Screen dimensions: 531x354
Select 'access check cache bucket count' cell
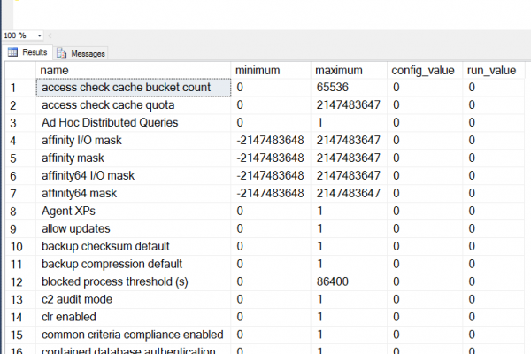(134, 88)
